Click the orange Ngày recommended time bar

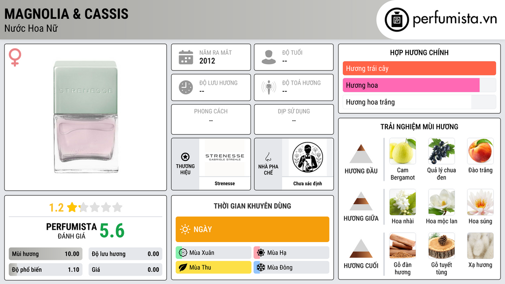click(252, 229)
